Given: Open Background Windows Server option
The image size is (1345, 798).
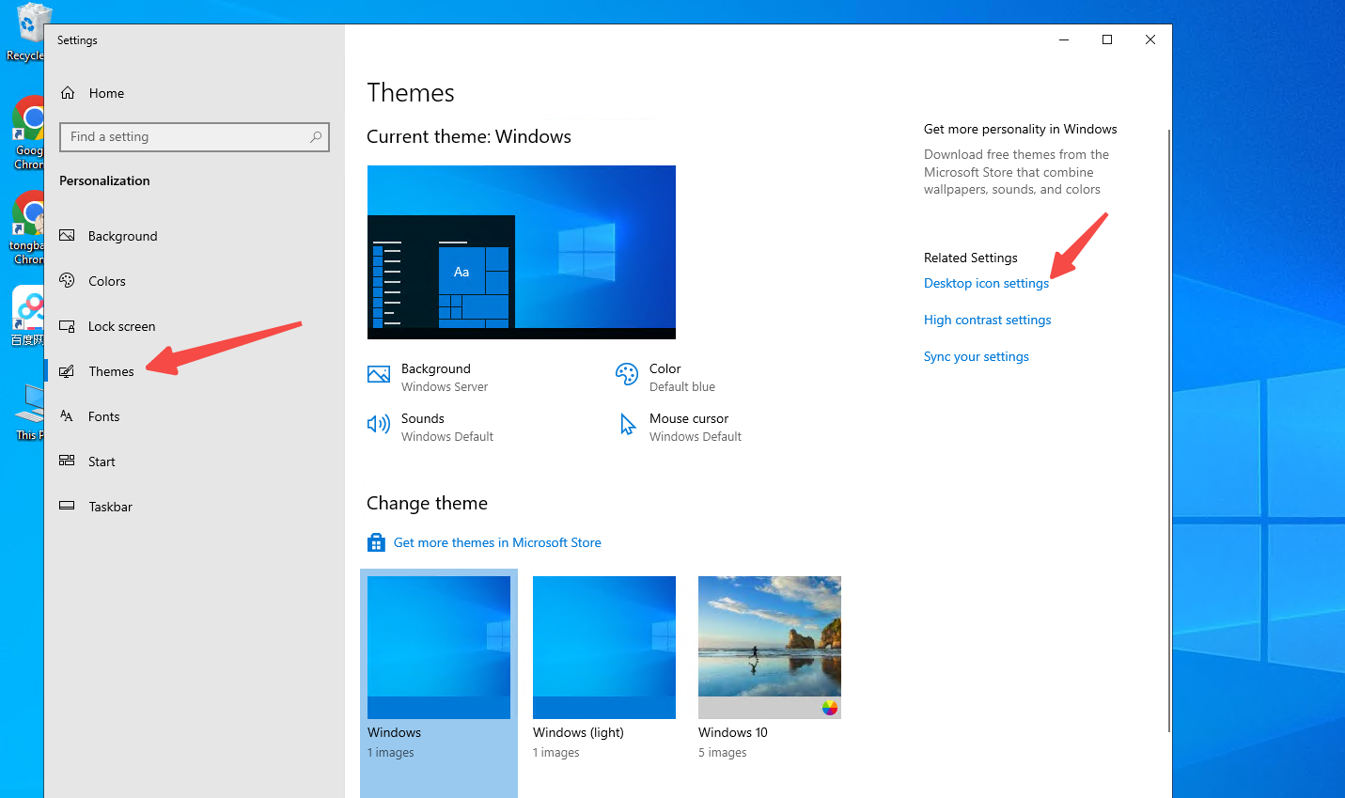Looking at the screenshot, I should point(429,377).
